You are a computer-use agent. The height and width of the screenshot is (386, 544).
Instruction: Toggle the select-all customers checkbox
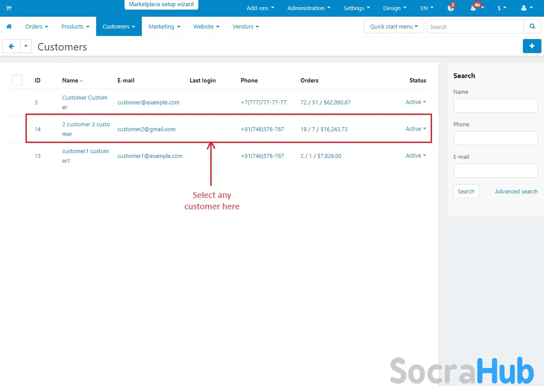[x=17, y=80]
